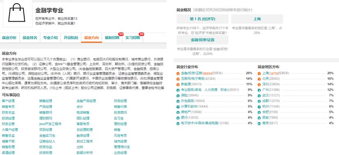
Task: Open the 北京 region link
Action: pyautogui.click(x=265, y=79)
